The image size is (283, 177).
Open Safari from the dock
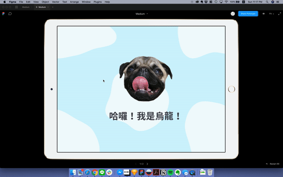88,172
